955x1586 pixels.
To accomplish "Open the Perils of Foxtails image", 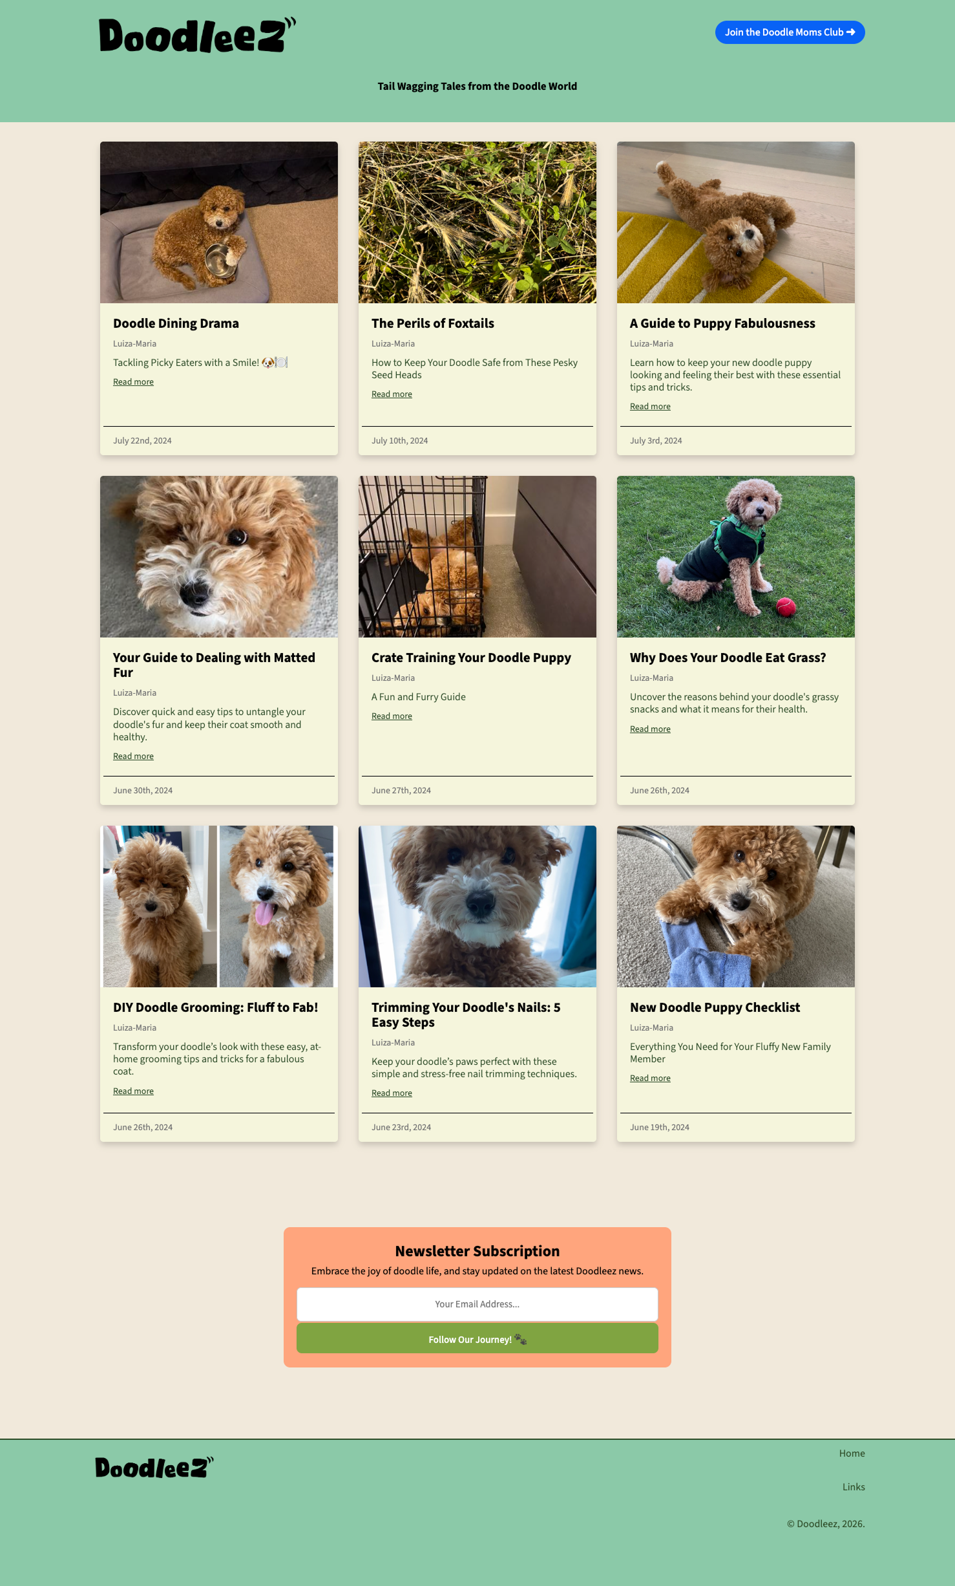I will pyautogui.click(x=477, y=222).
